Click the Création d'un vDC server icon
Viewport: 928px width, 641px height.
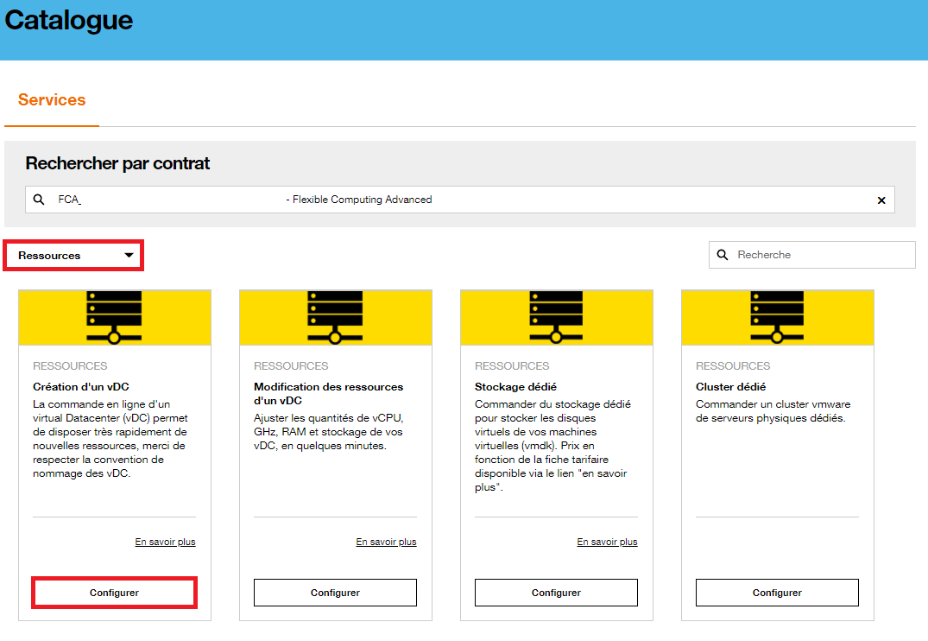pos(114,317)
